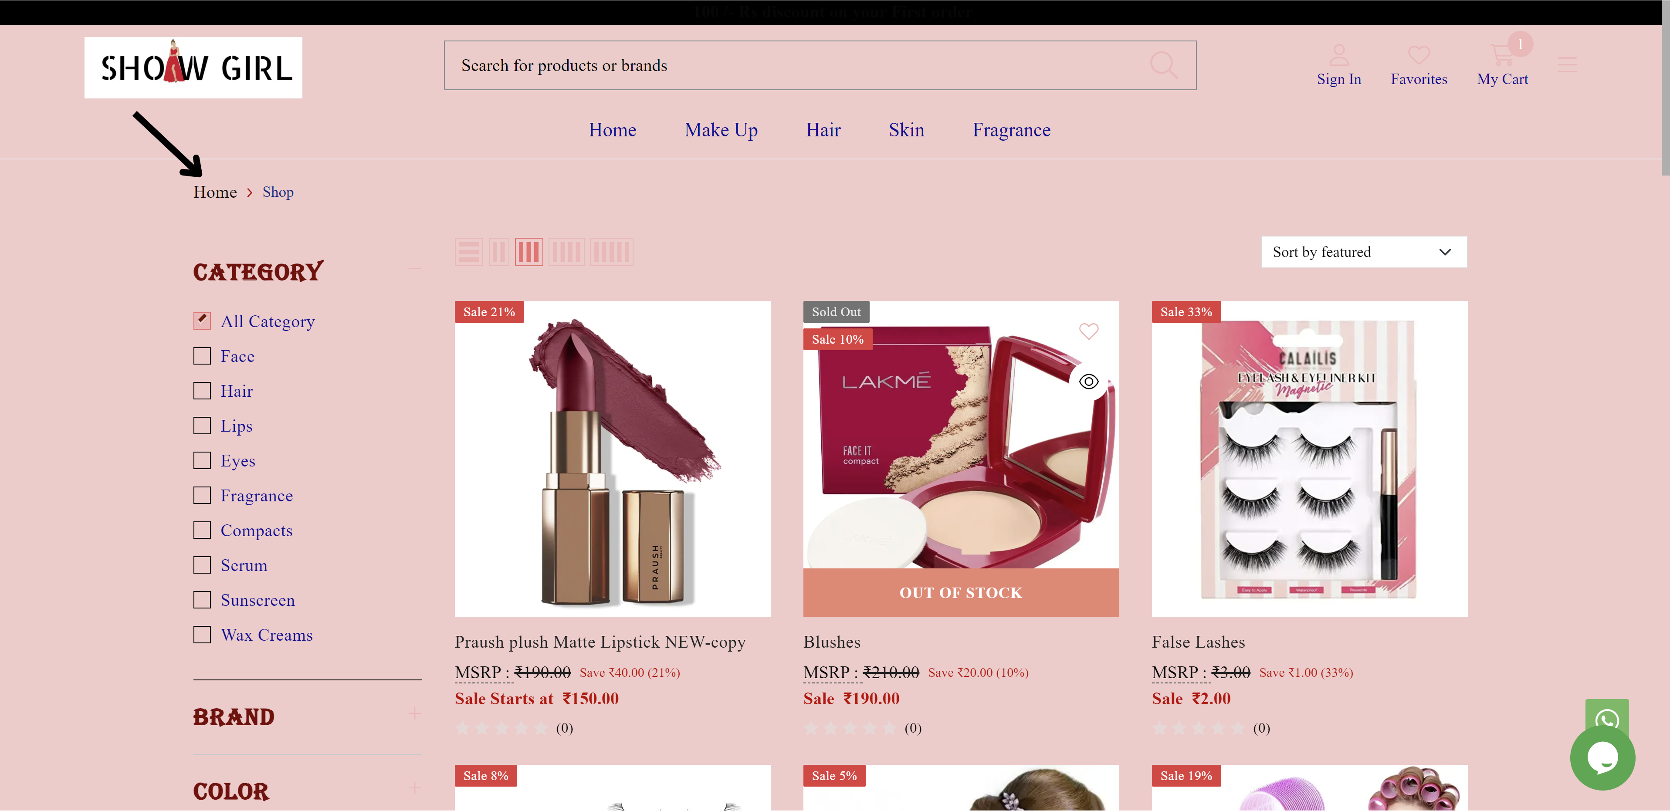Viewport: 1670px width, 811px height.
Task: Click Sale Starts at ₹150.00 text
Action: pyautogui.click(x=536, y=699)
